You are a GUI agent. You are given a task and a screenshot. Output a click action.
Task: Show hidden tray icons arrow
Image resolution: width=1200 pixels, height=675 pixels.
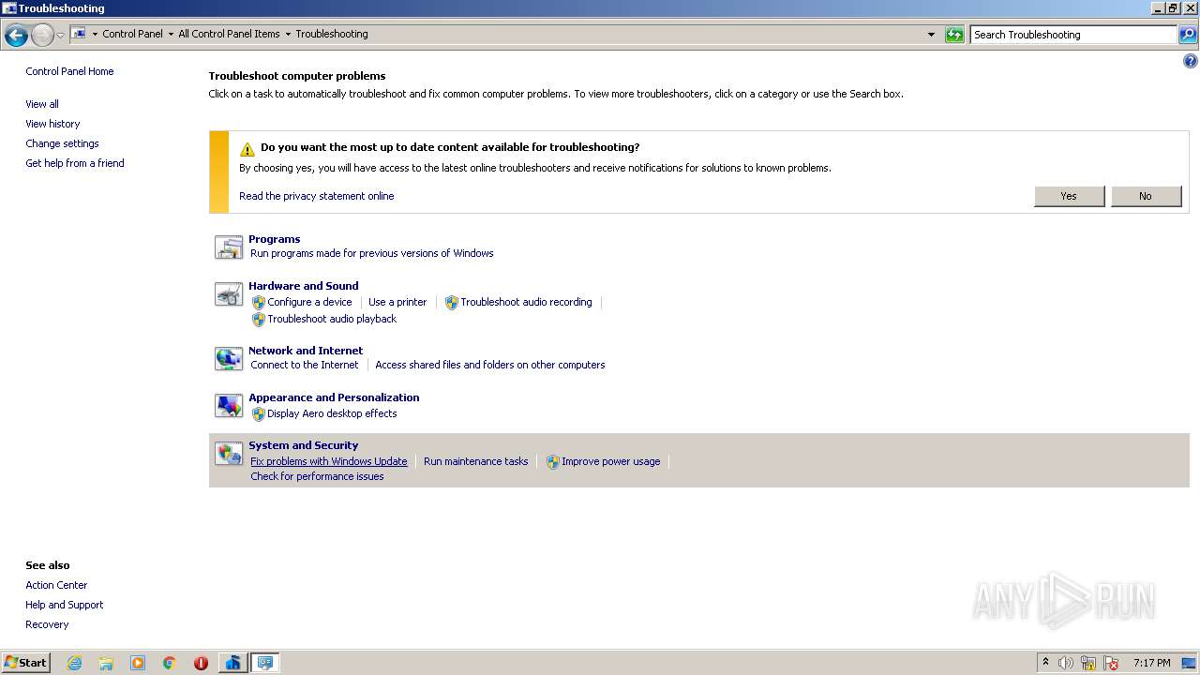(x=1045, y=663)
